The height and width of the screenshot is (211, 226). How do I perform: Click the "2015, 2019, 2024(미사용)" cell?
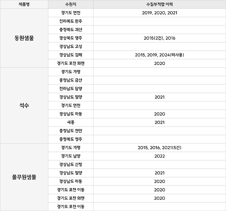click(x=159, y=55)
